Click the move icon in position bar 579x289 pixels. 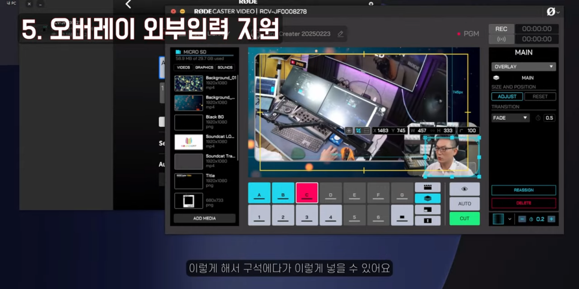point(349,130)
